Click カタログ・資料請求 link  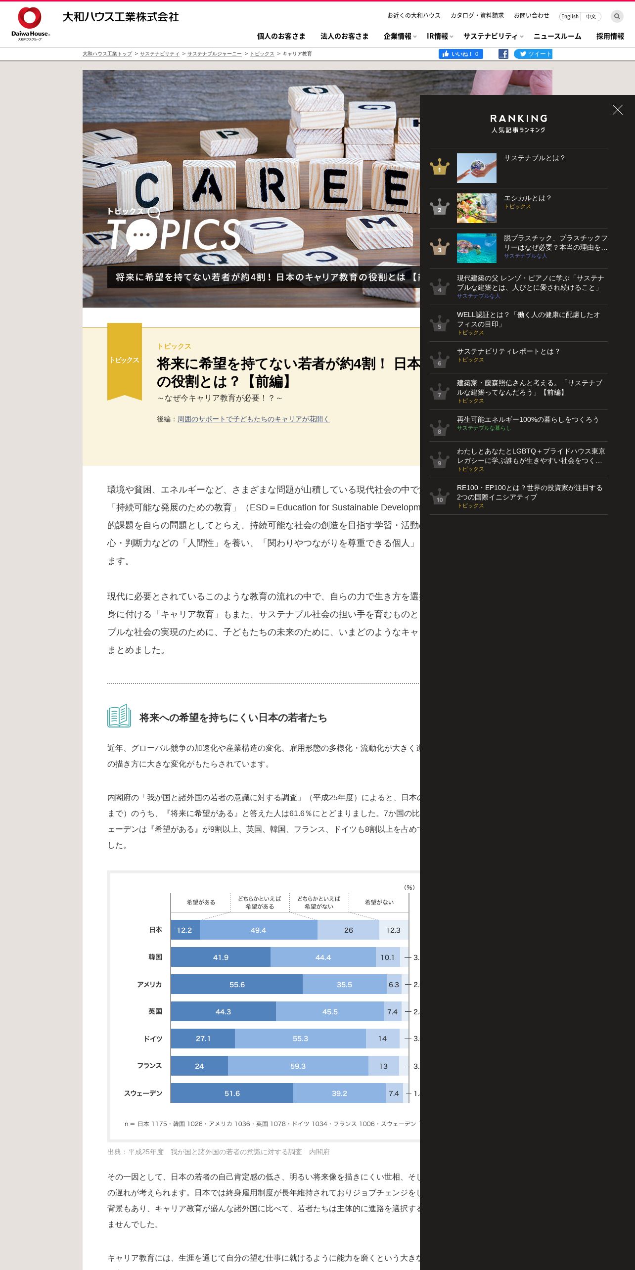[477, 15]
